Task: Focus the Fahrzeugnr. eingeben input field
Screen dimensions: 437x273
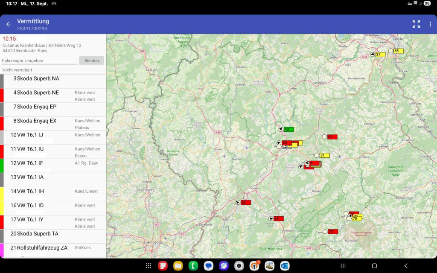Action: click(x=39, y=61)
